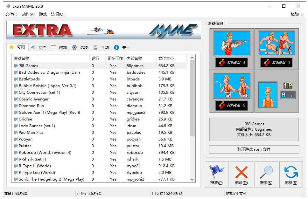Click the magnifier Search button
Image resolution: width=308 pixels, height=199 pixels.
[266, 174]
